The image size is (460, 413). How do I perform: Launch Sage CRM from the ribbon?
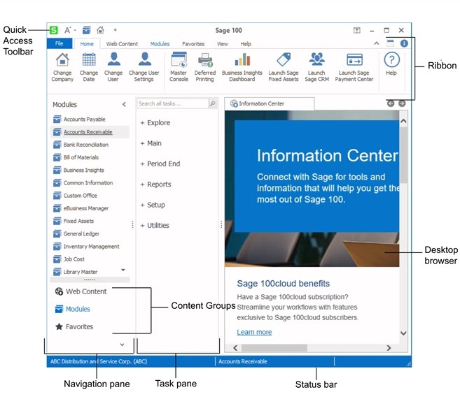click(316, 61)
